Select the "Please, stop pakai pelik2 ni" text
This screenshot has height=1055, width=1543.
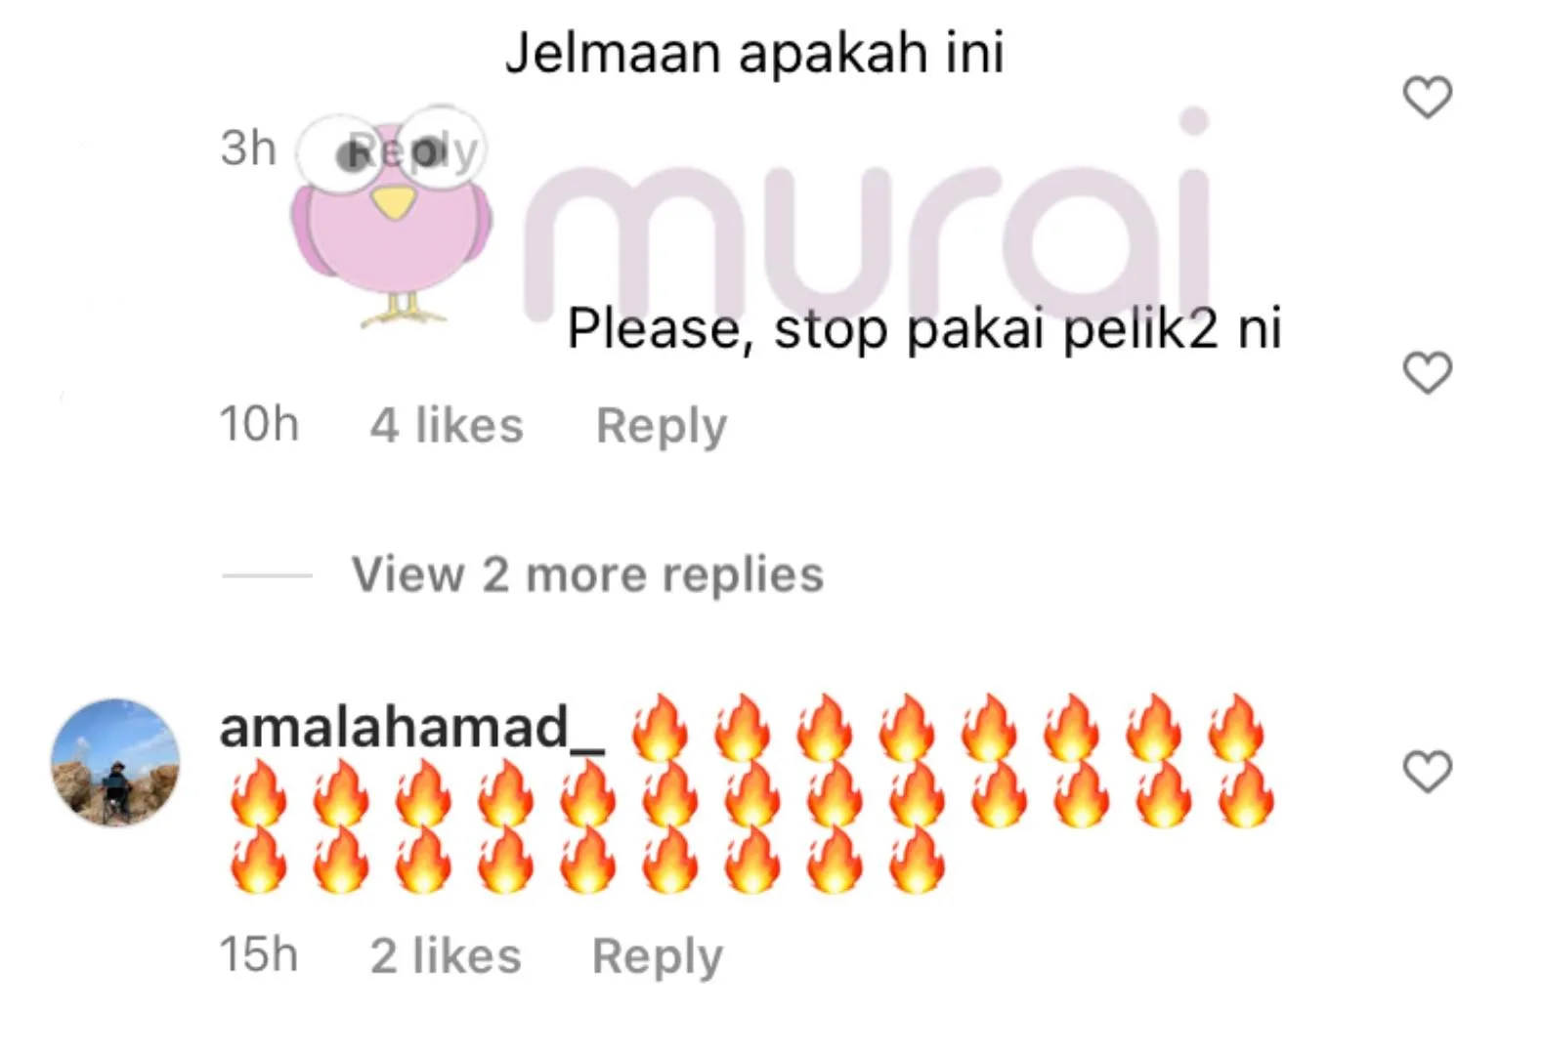pos(924,328)
